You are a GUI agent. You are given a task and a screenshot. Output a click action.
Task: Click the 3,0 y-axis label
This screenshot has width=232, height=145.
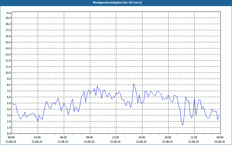(x=9, y=115)
